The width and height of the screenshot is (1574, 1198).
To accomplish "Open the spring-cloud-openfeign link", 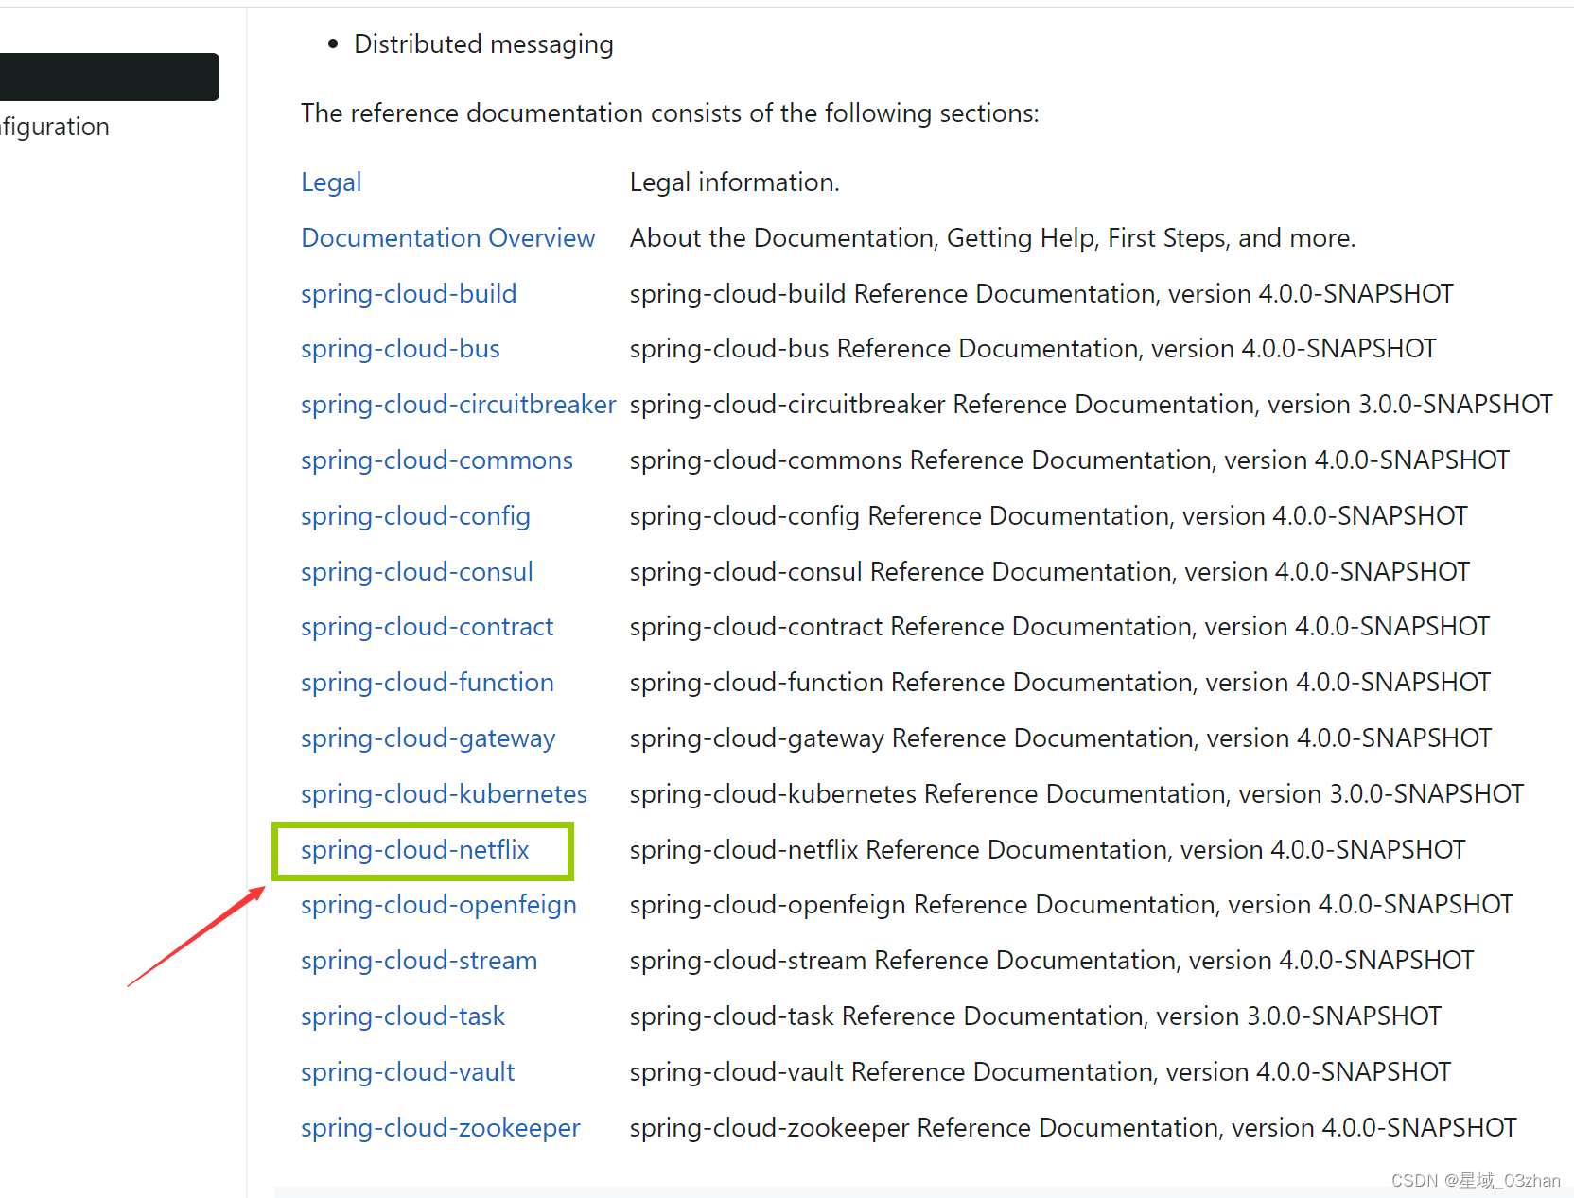I will click(x=439, y=905).
